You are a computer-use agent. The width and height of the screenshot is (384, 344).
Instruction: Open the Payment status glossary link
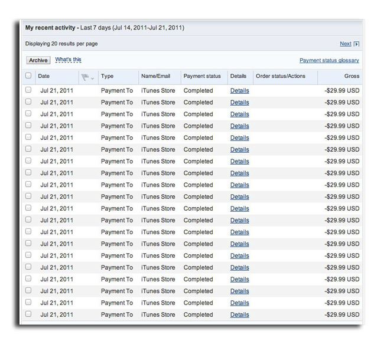(329, 60)
